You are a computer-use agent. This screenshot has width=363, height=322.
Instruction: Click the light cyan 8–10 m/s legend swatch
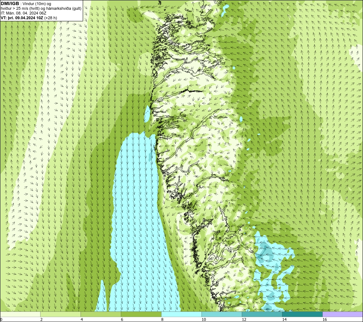[181, 314]
